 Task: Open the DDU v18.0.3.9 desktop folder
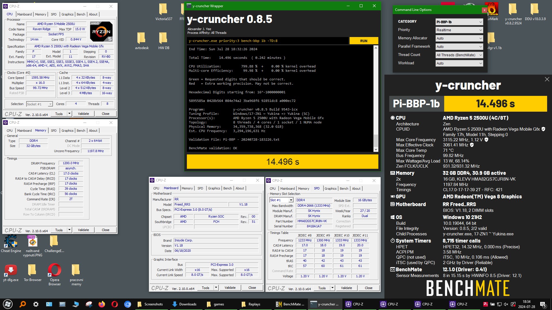[535, 12]
